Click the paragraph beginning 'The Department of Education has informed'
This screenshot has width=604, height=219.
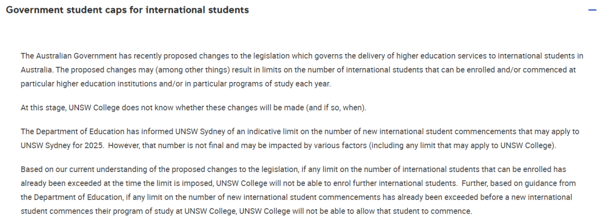tap(300, 139)
